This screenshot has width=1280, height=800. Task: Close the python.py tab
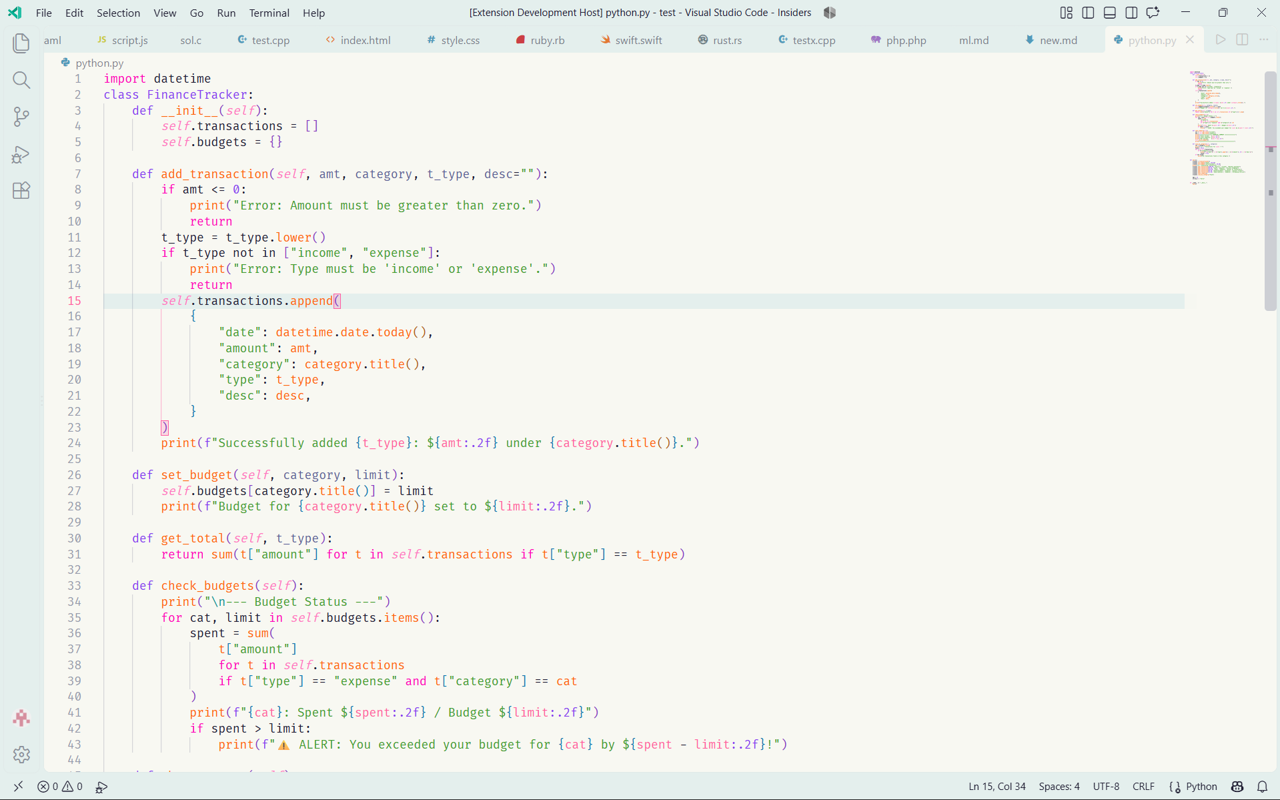coord(1190,40)
